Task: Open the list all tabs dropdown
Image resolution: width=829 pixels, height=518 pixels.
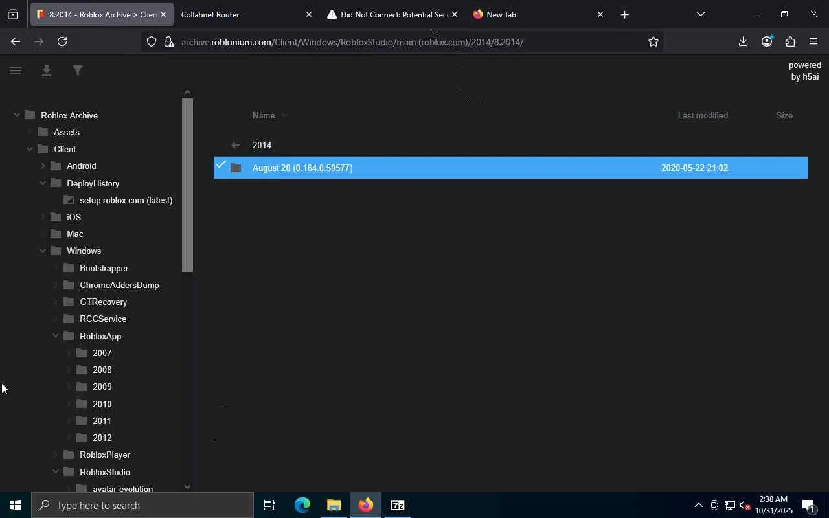Action: 700,14
